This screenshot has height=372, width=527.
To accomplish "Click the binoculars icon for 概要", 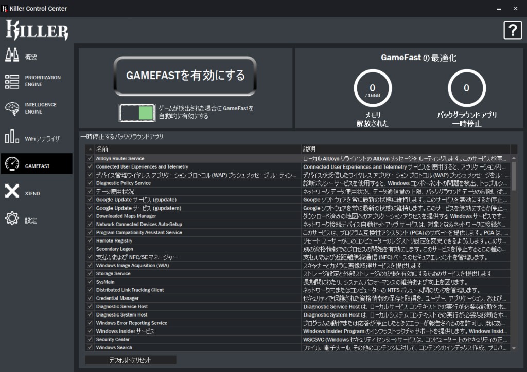I will coord(12,54).
